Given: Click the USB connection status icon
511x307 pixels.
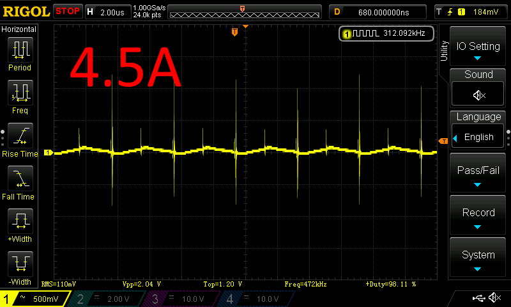Looking at the screenshot, I should tap(478, 297).
